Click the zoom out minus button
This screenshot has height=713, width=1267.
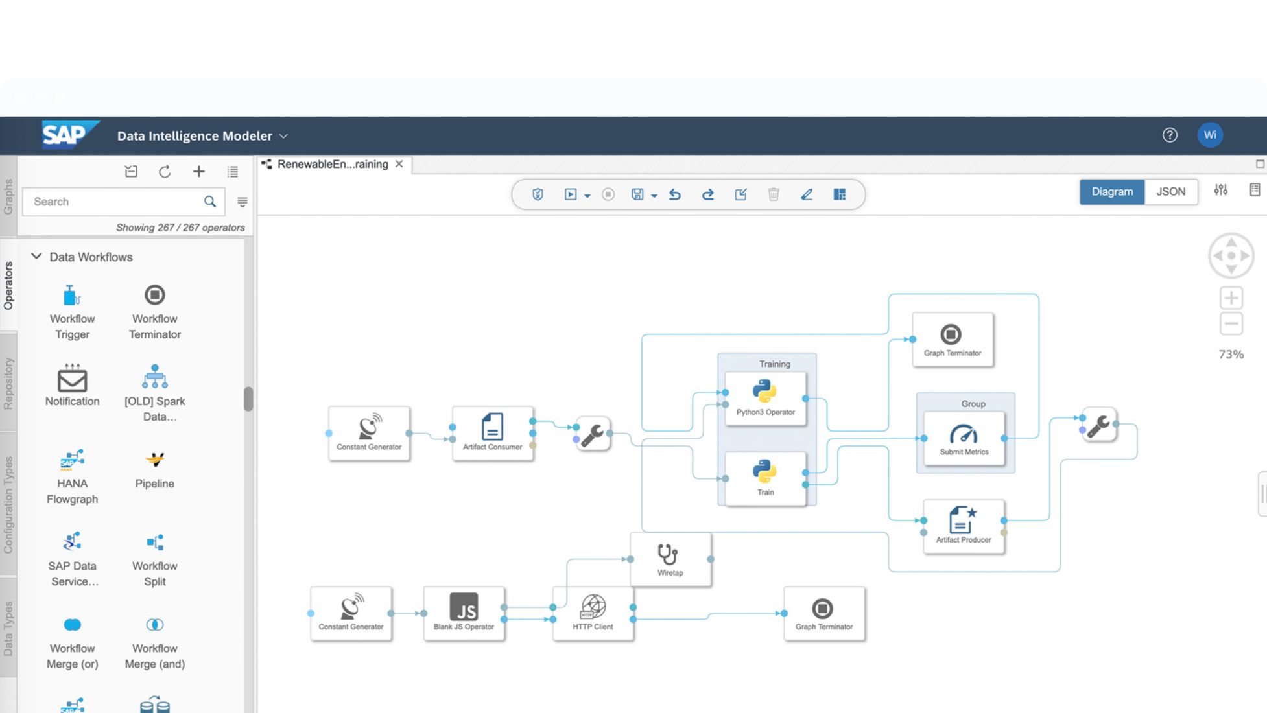pyautogui.click(x=1231, y=323)
